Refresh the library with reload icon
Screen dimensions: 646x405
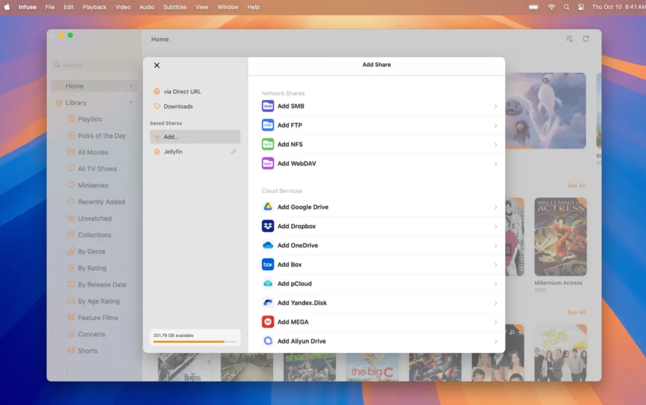click(x=586, y=39)
